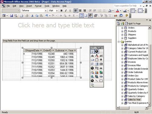This screenshot has width=152, height=114.
Task: Apply the Fill/Back Color swatch
Action: click(110, 11)
